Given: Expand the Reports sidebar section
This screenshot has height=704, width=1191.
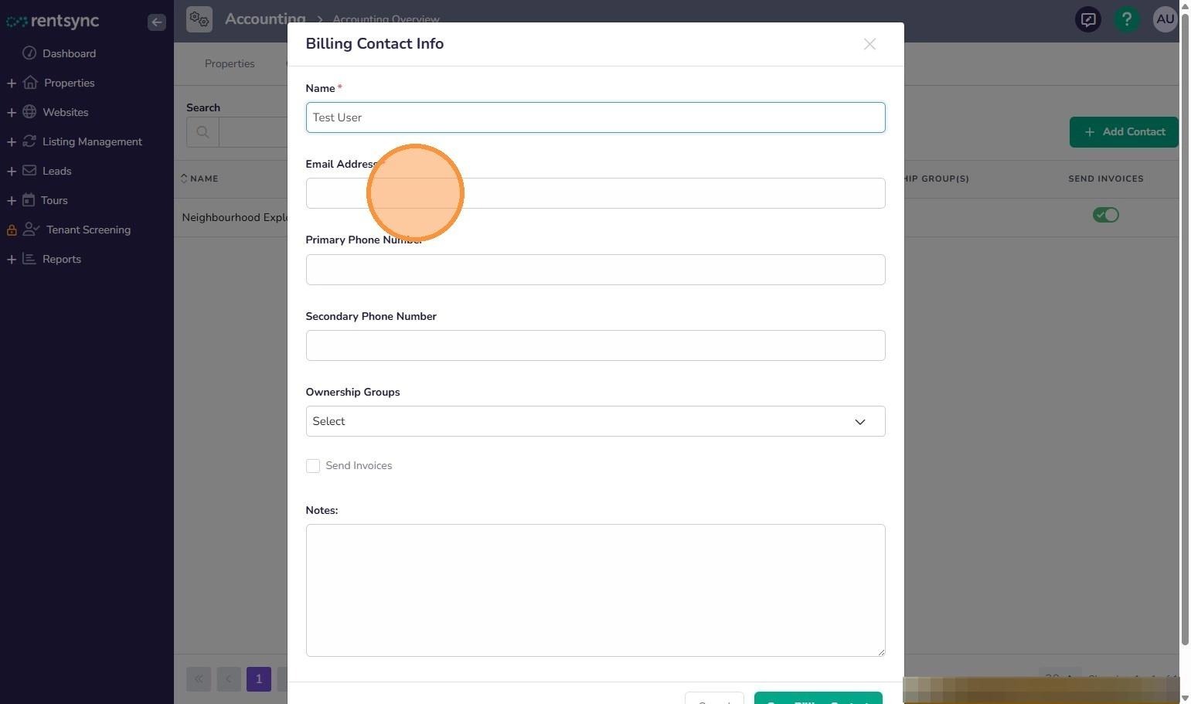Looking at the screenshot, I should click(12, 259).
